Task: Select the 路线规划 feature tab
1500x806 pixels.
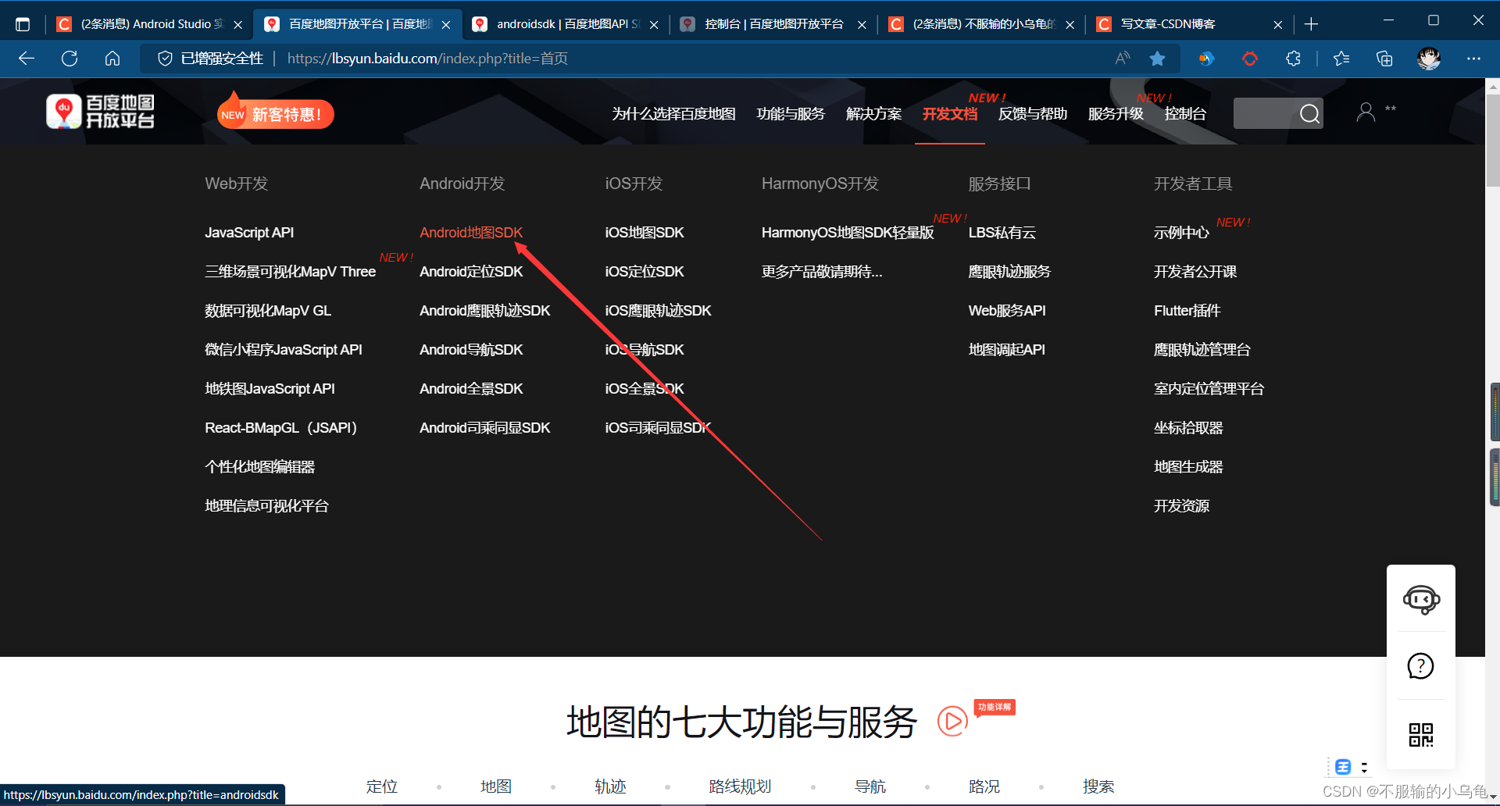Action: pos(740,786)
